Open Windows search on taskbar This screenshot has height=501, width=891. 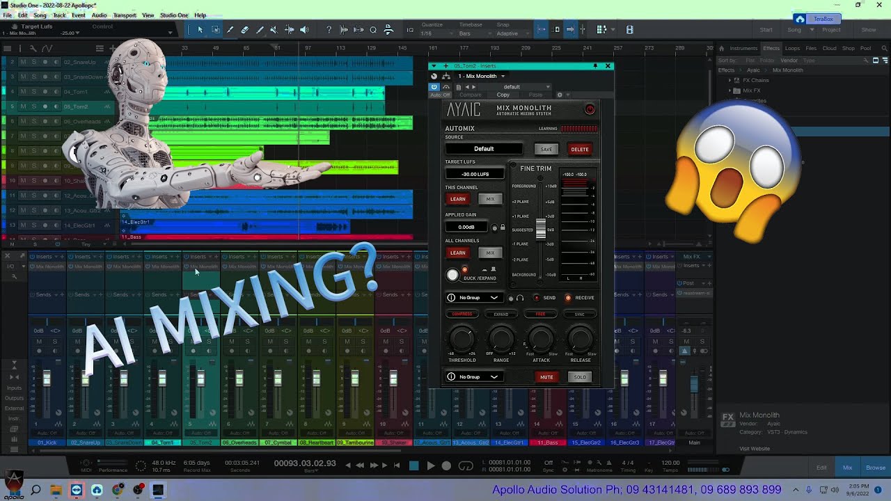(36, 490)
